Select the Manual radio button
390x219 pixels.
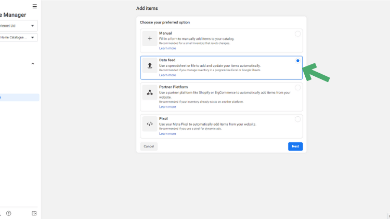[x=297, y=34]
